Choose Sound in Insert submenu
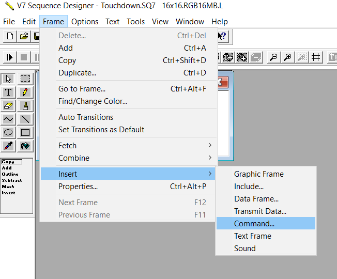Screen dimensions: 337x279 [x=266, y=249]
